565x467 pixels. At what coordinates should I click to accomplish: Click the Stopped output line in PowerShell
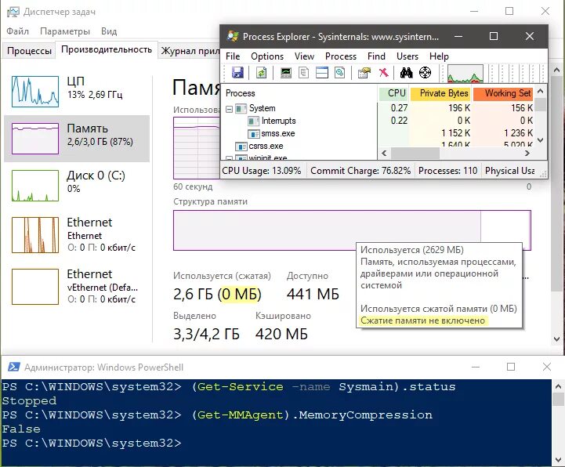click(29, 400)
